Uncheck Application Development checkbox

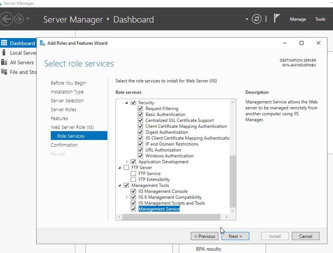[133, 162]
